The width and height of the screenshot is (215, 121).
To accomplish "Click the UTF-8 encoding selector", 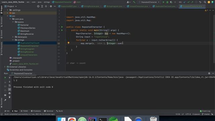I will [188, 114].
